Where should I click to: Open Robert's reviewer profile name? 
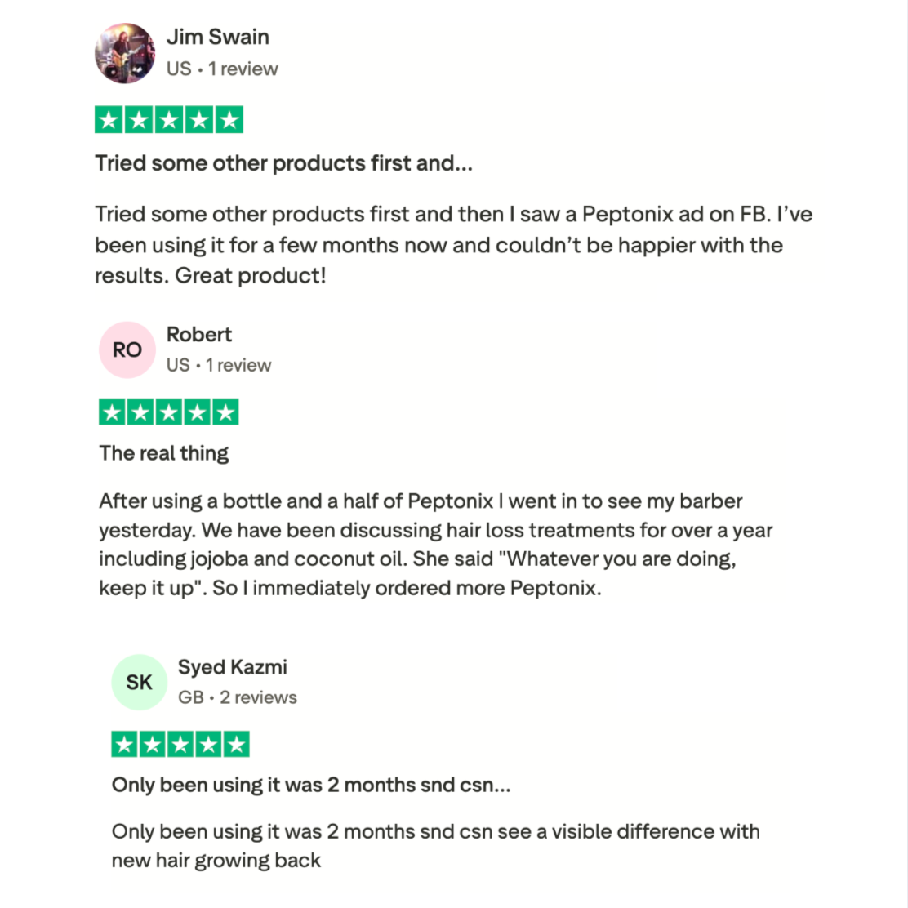click(x=199, y=334)
